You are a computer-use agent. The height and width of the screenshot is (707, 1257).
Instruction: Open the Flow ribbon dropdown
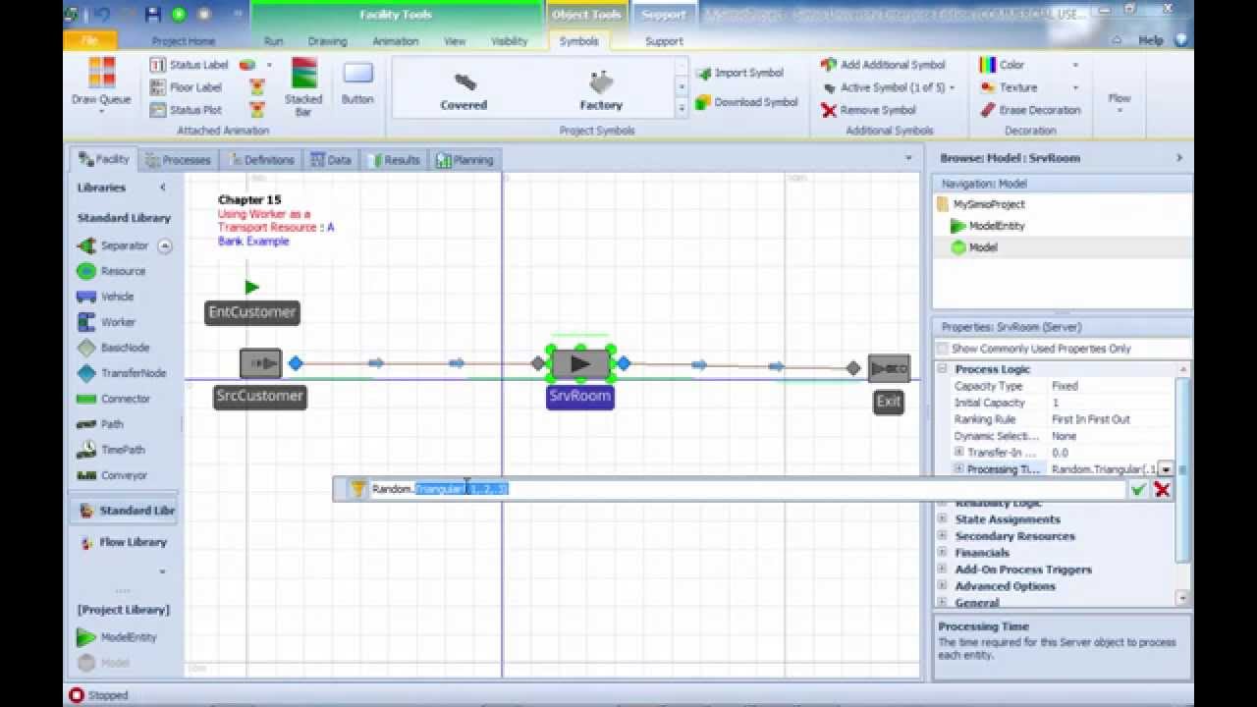(x=1120, y=101)
